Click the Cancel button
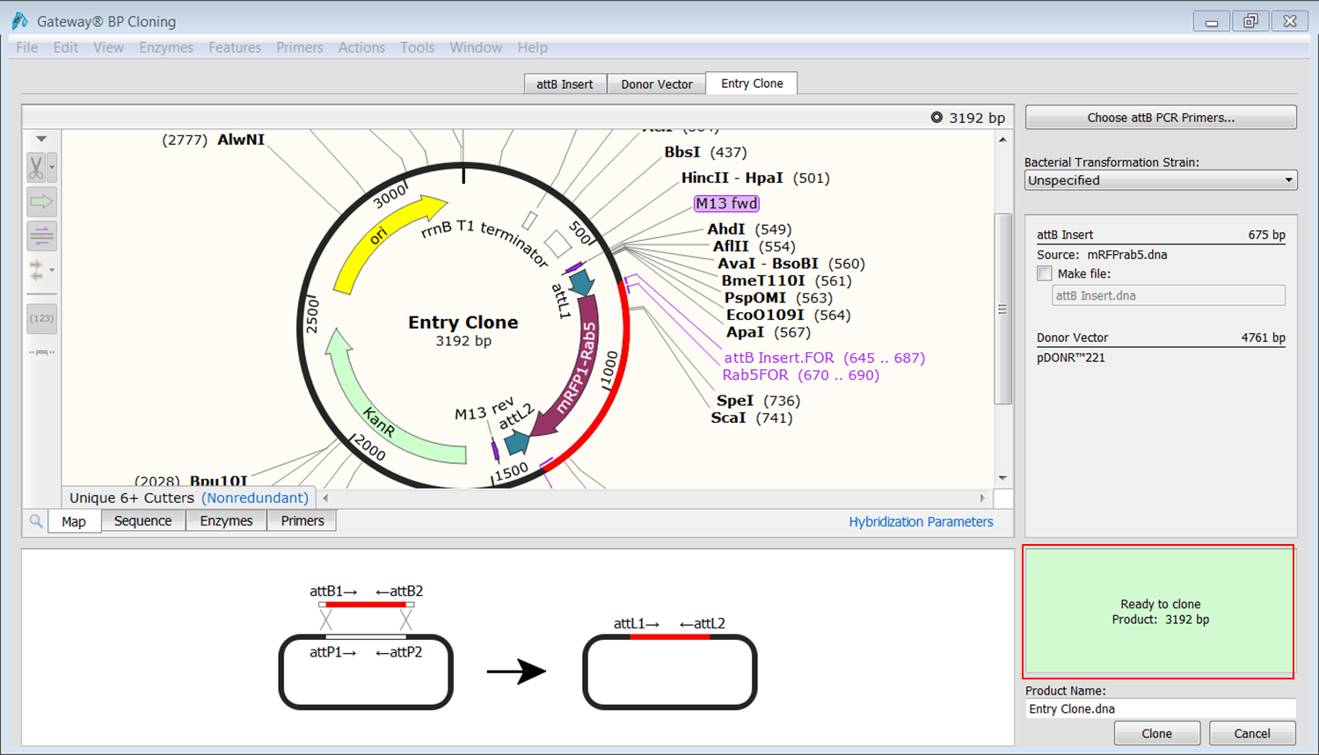Screen dimensions: 1319x755 (1252, 734)
